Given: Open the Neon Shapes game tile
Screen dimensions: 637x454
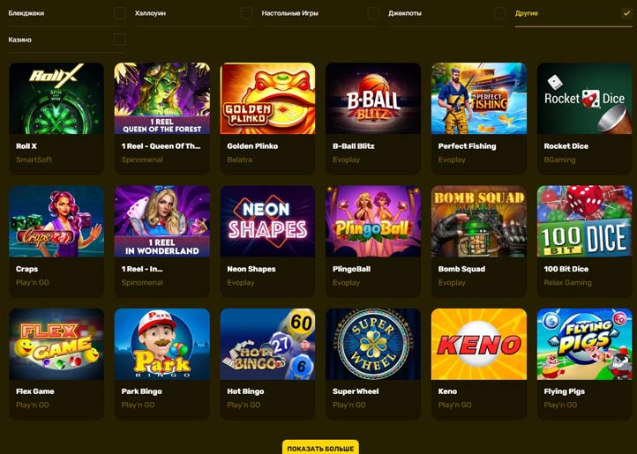Looking at the screenshot, I should [267, 222].
